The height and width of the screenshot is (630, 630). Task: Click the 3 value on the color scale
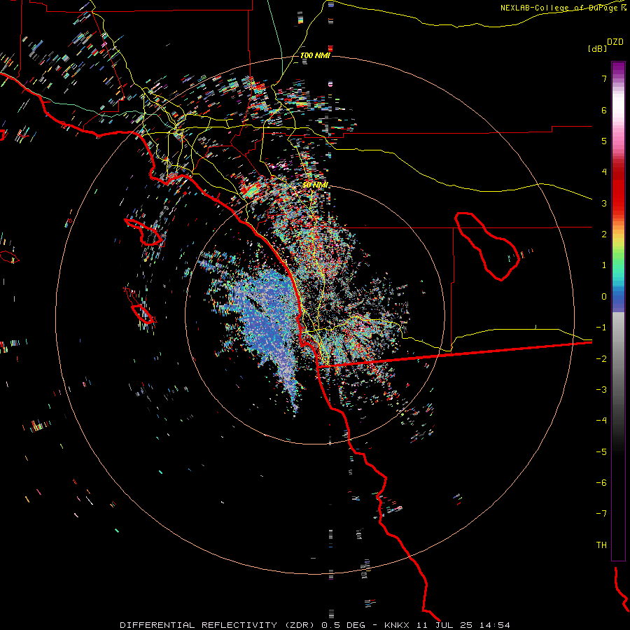click(604, 203)
